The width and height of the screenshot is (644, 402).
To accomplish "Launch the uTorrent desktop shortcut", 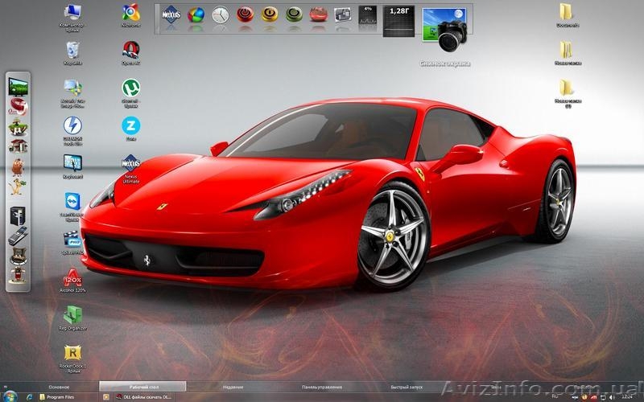I will 130,88.
